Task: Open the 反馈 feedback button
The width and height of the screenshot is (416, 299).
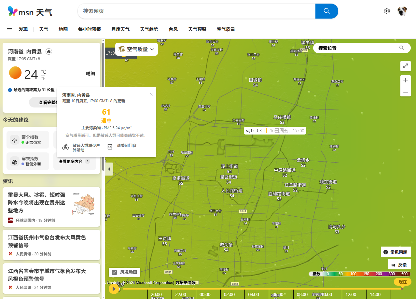Action: [399, 265]
